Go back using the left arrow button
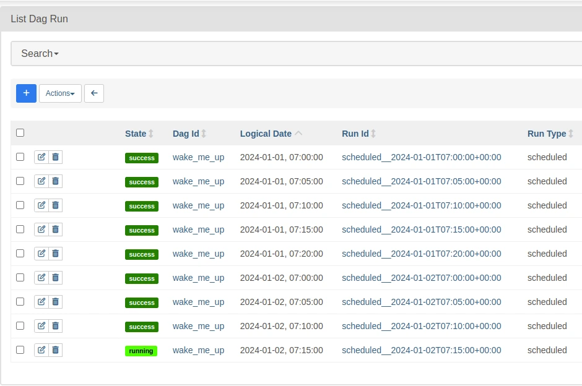The image size is (582, 386). 94,93
